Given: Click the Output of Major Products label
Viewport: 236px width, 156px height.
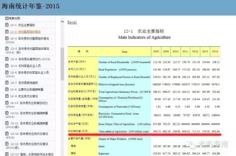Looking at the screenshot, I should click(x=121, y=139).
